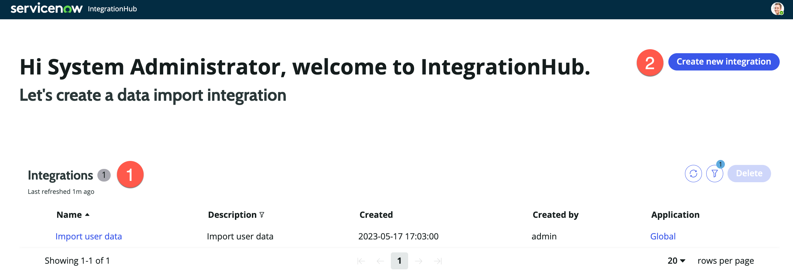Viewport: 793px width, 272px height.
Task: Click the Integrations count badge
Action: 104,175
